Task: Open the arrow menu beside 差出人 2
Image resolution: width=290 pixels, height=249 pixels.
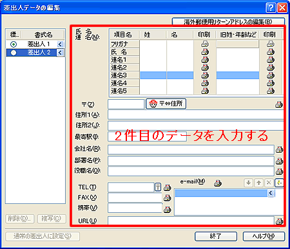Action: point(60,53)
